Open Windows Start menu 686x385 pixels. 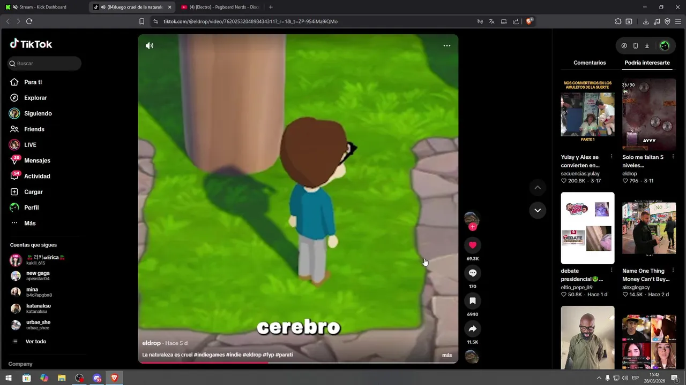coord(9,378)
